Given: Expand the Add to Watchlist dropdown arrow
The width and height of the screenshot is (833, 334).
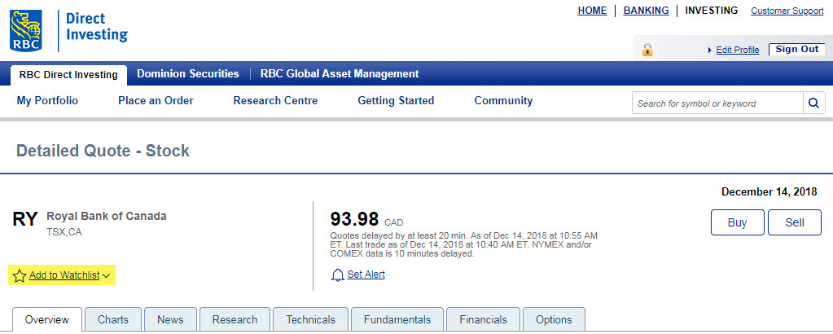Looking at the screenshot, I should 107,276.
